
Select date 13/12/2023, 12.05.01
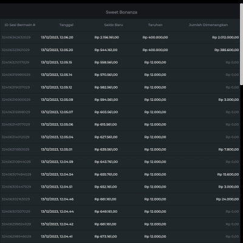56,149
